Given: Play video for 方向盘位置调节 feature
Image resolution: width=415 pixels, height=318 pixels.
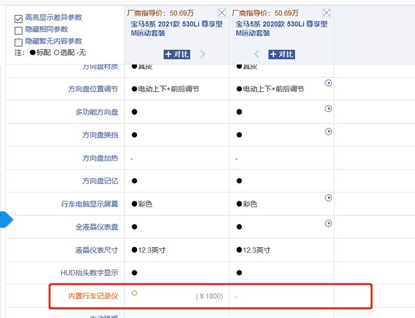Looking at the screenshot, I should click(328, 83).
